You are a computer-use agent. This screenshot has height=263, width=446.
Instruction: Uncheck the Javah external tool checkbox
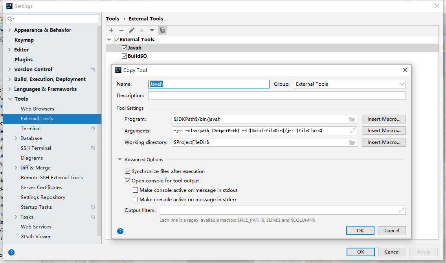[x=124, y=48]
